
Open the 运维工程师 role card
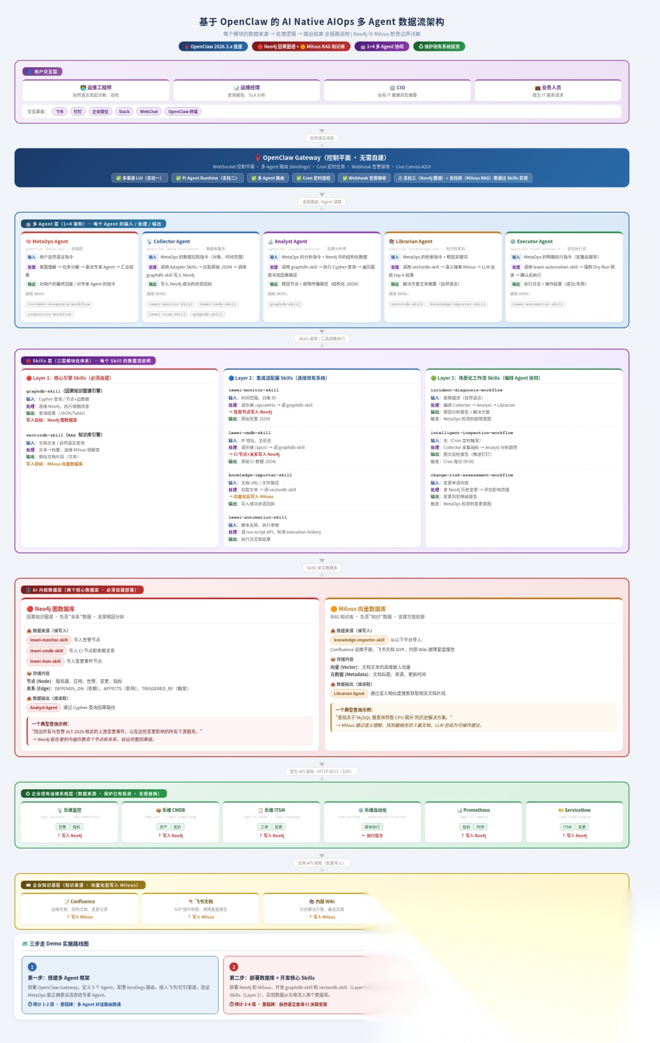[x=96, y=91]
